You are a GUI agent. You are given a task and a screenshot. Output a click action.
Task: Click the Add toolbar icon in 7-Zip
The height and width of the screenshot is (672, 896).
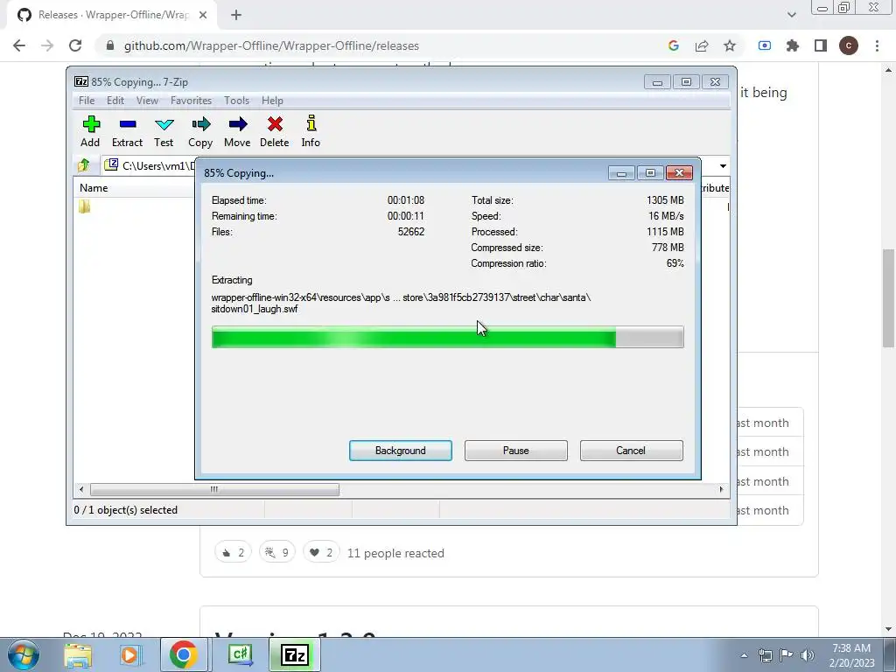[90, 131]
